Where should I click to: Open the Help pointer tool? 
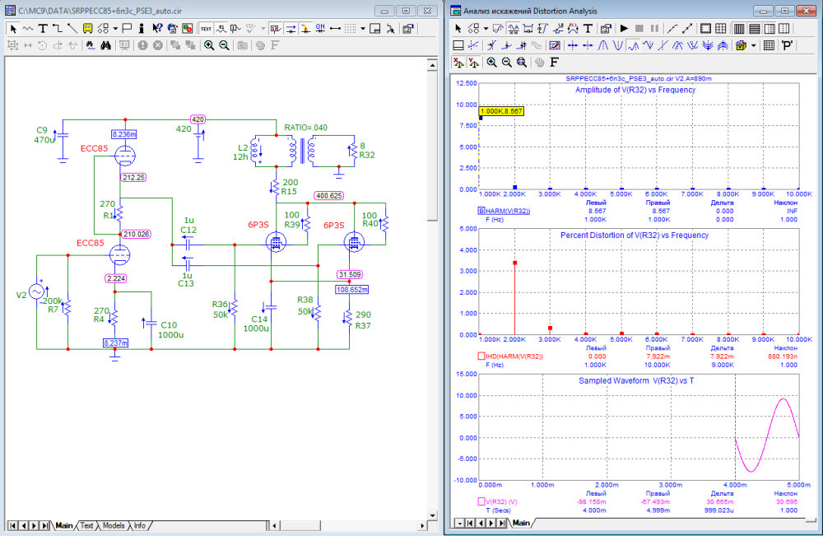[156, 27]
